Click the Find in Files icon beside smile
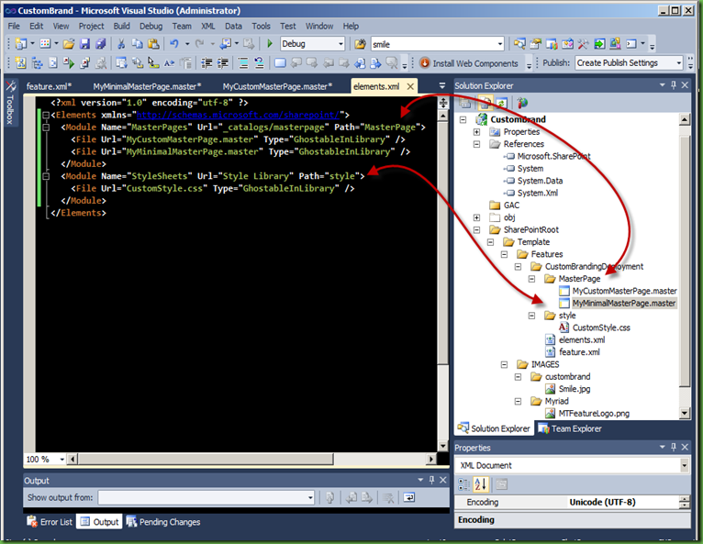 [x=360, y=44]
